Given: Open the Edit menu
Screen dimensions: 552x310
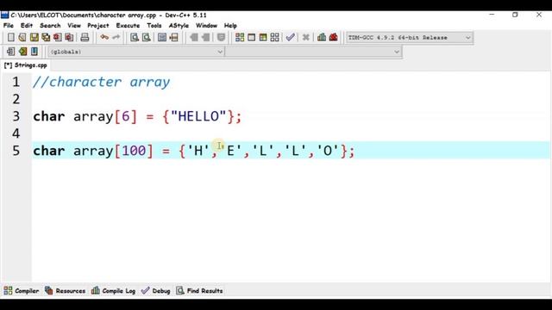Looking at the screenshot, I should [27, 26].
